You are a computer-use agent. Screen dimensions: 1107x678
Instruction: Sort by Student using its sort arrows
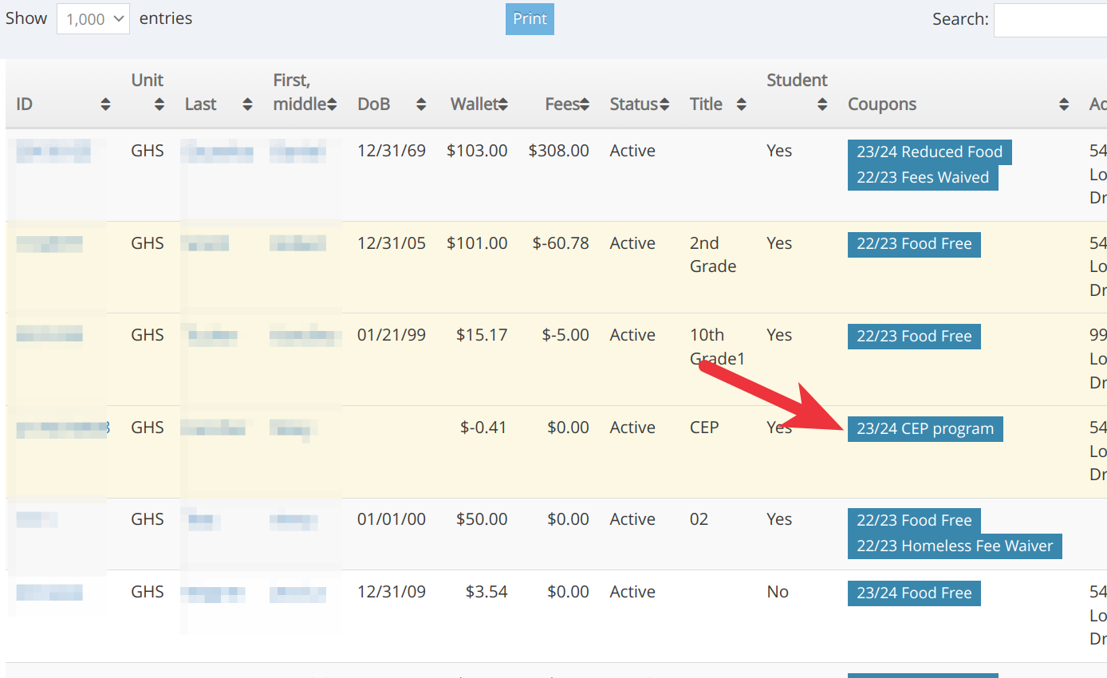click(822, 104)
